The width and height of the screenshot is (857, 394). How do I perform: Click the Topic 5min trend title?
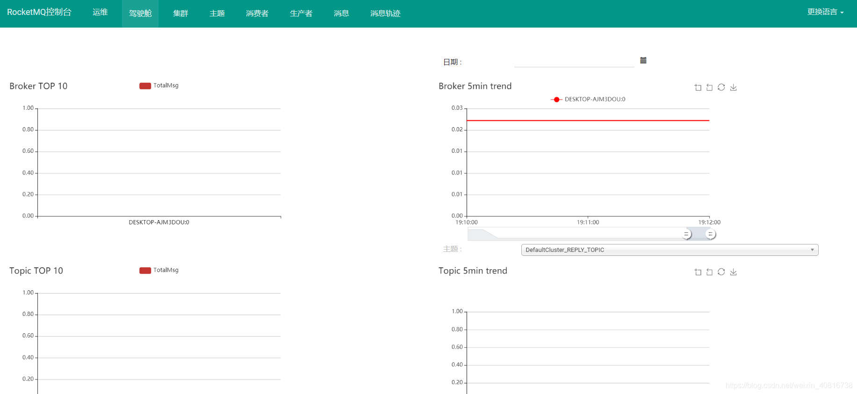pyautogui.click(x=473, y=271)
